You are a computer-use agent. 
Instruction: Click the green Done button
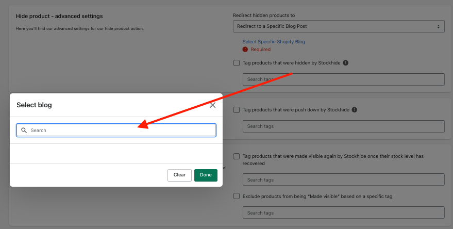pos(206,175)
